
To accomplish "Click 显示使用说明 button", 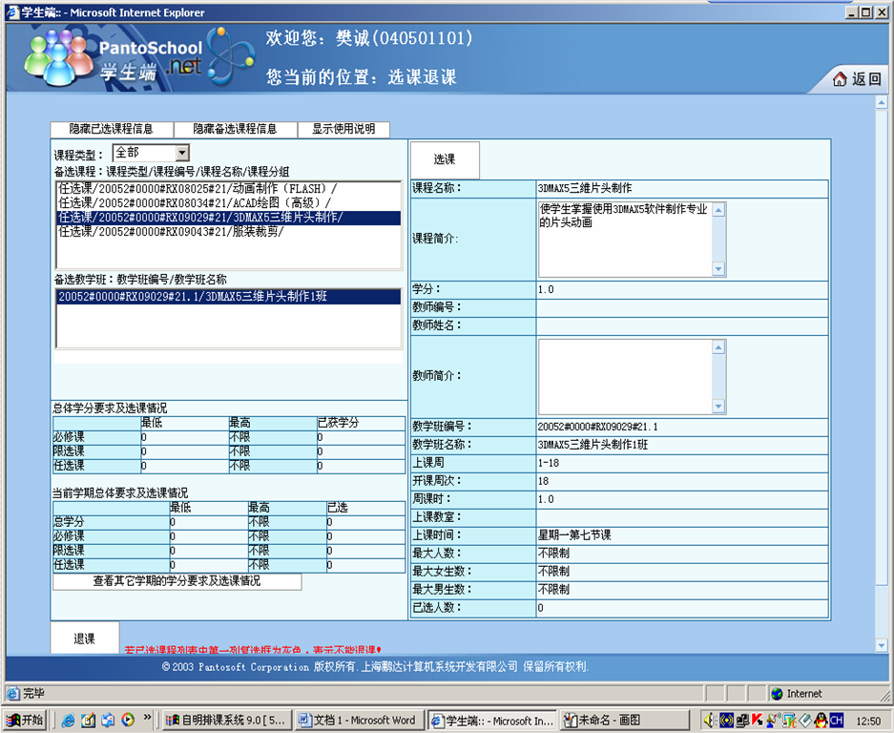I will [343, 129].
